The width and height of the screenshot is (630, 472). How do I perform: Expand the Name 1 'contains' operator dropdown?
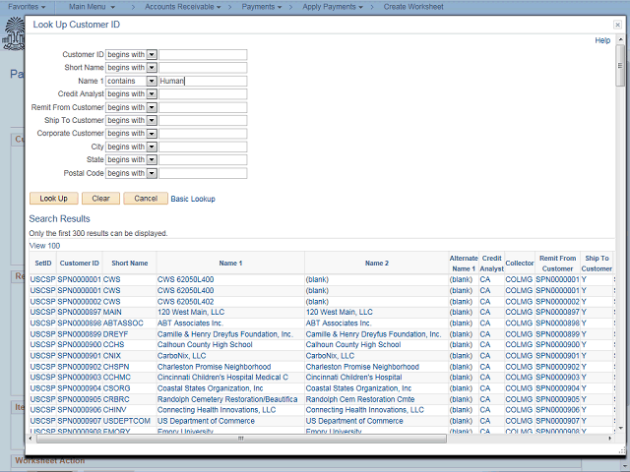tap(152, 81)
